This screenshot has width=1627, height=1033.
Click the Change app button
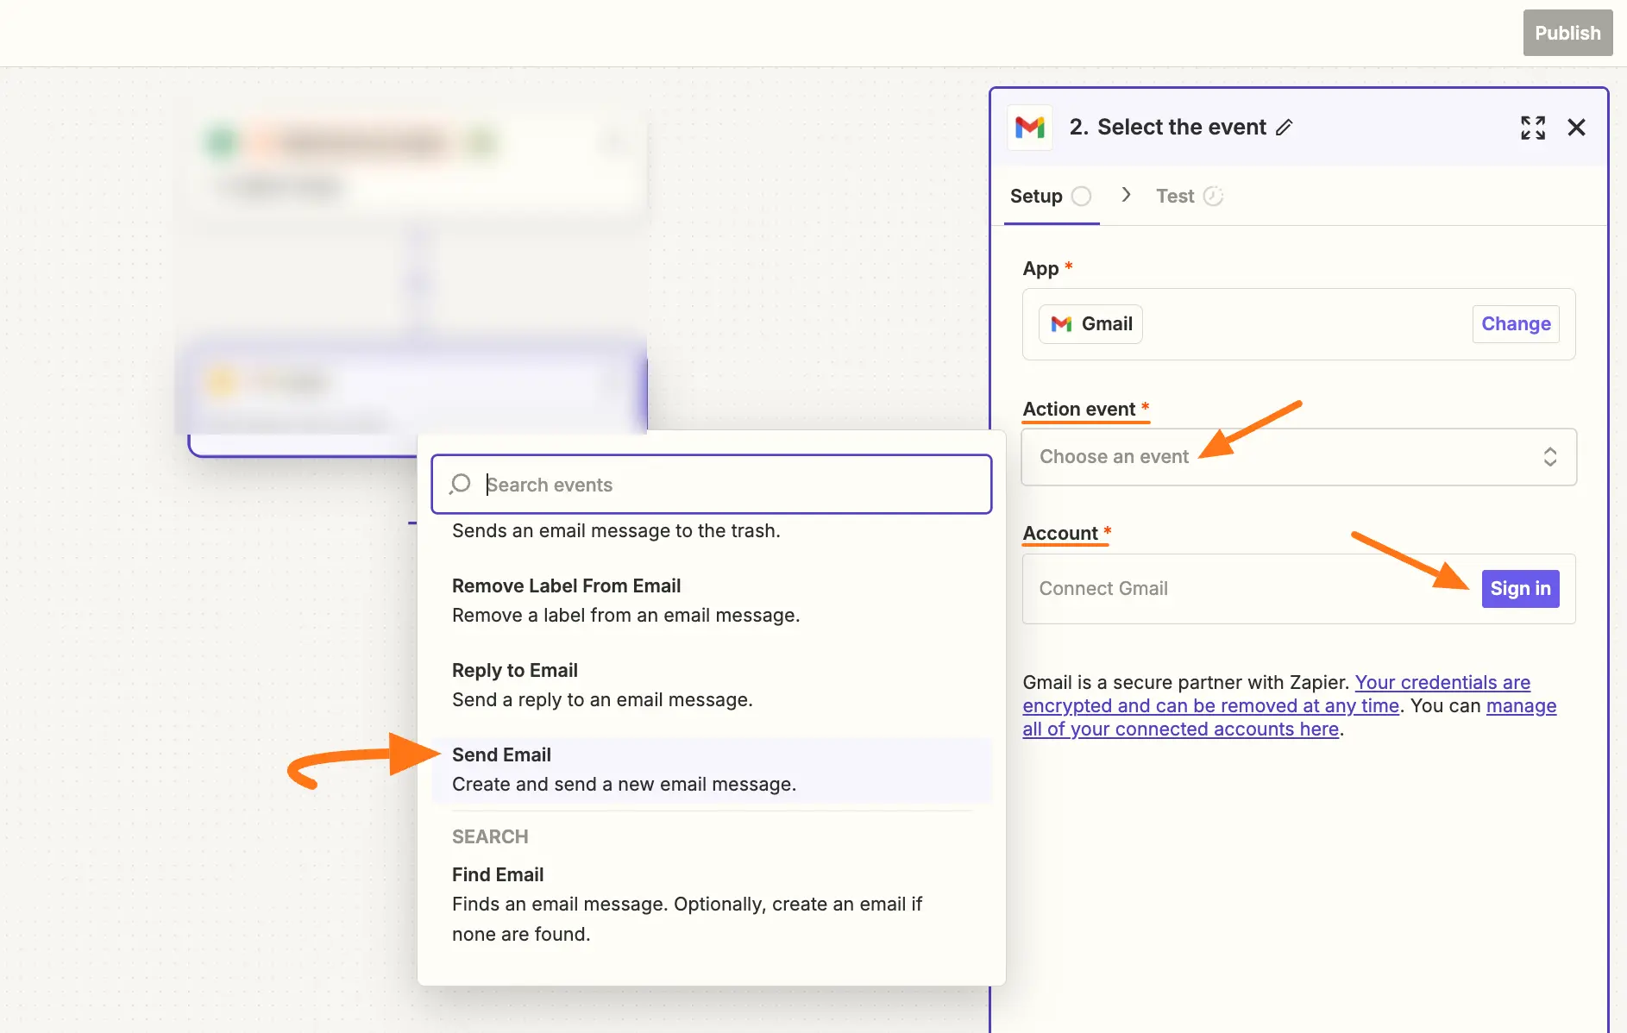point(1515,324)
